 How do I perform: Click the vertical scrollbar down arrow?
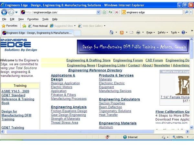[x=191, y=127]
